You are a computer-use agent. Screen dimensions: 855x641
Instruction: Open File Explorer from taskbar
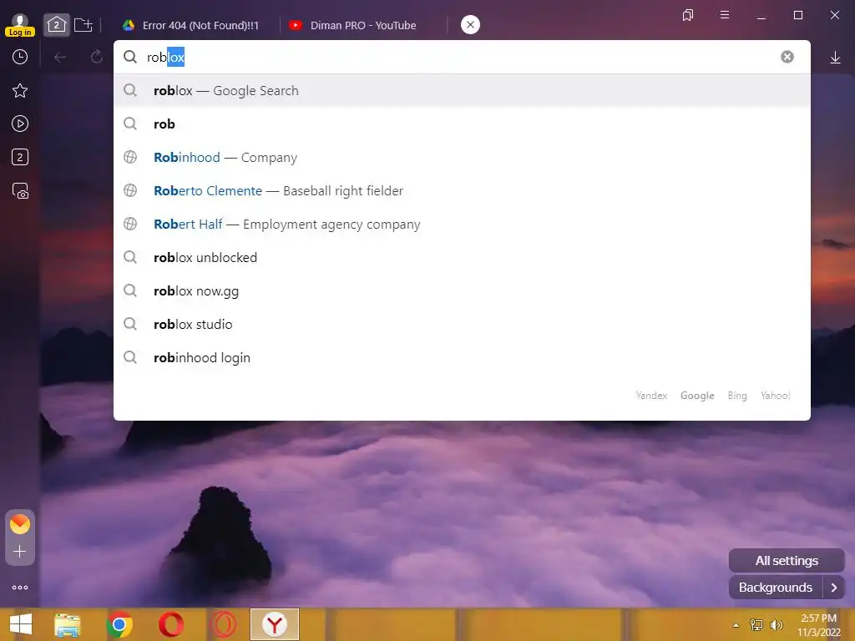[68, 624]
